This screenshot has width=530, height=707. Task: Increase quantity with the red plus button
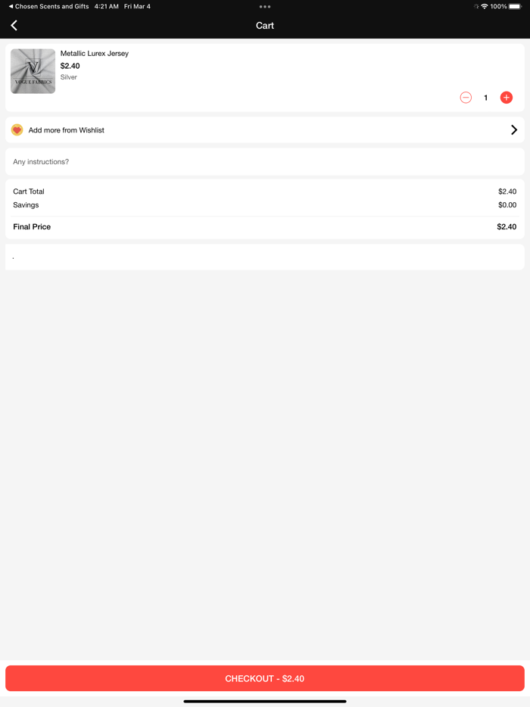[x=507, y=98]
